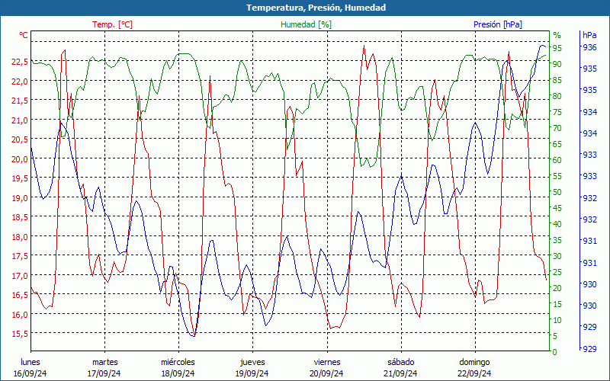Select the "jueves" day label
The image size is (610, 381).
[252, 363]
